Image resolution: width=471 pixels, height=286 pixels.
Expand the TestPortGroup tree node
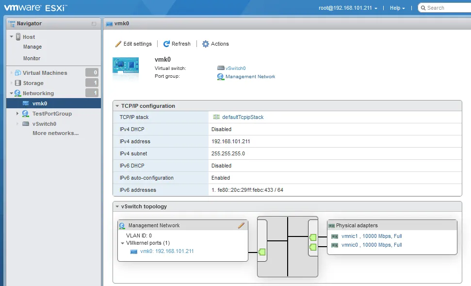[17, 114]
